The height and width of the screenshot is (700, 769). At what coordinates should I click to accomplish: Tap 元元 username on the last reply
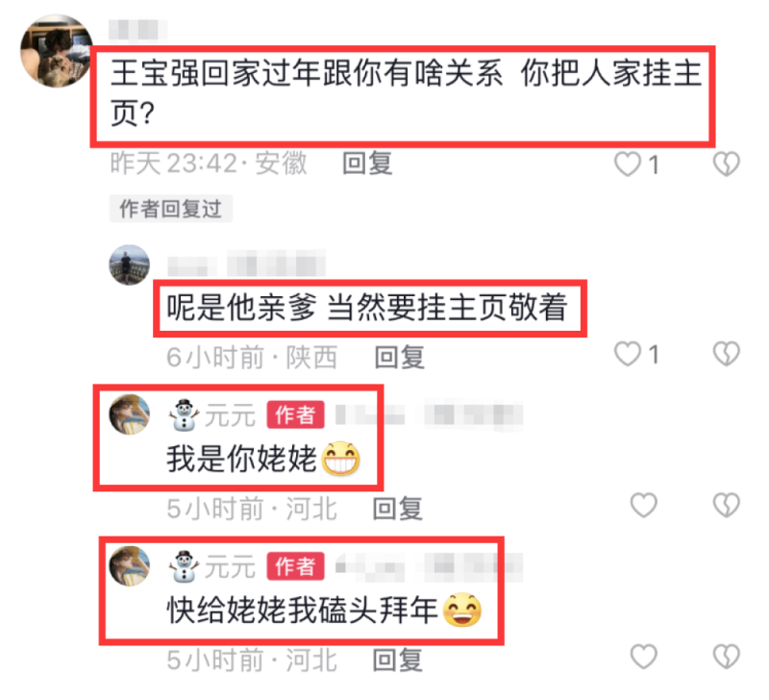(230, 567)
